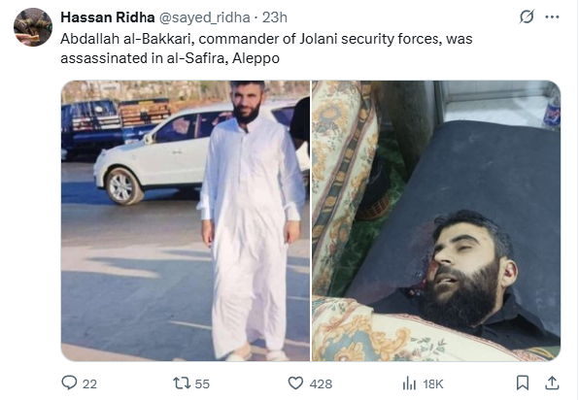Open the view analytics bar-chart icon
This screenshot has width=579, height=400.
click(409, 383)
